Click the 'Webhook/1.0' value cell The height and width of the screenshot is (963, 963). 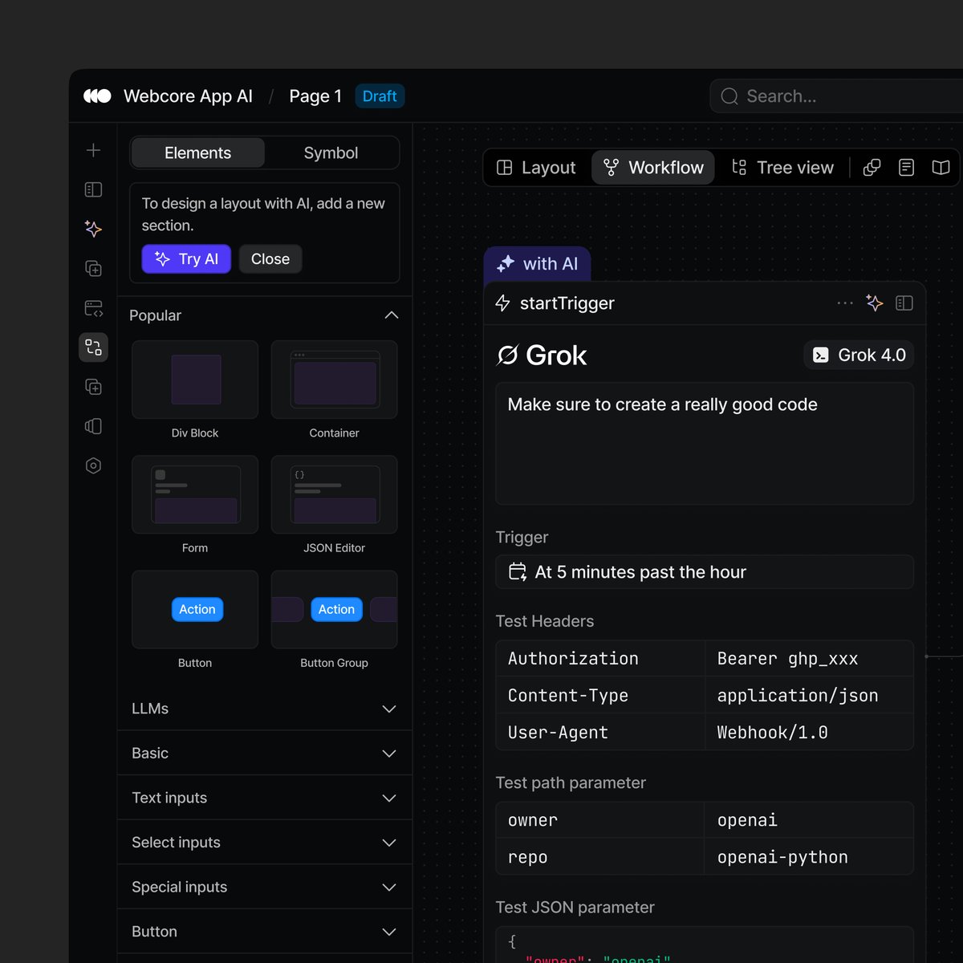point(810,733)
